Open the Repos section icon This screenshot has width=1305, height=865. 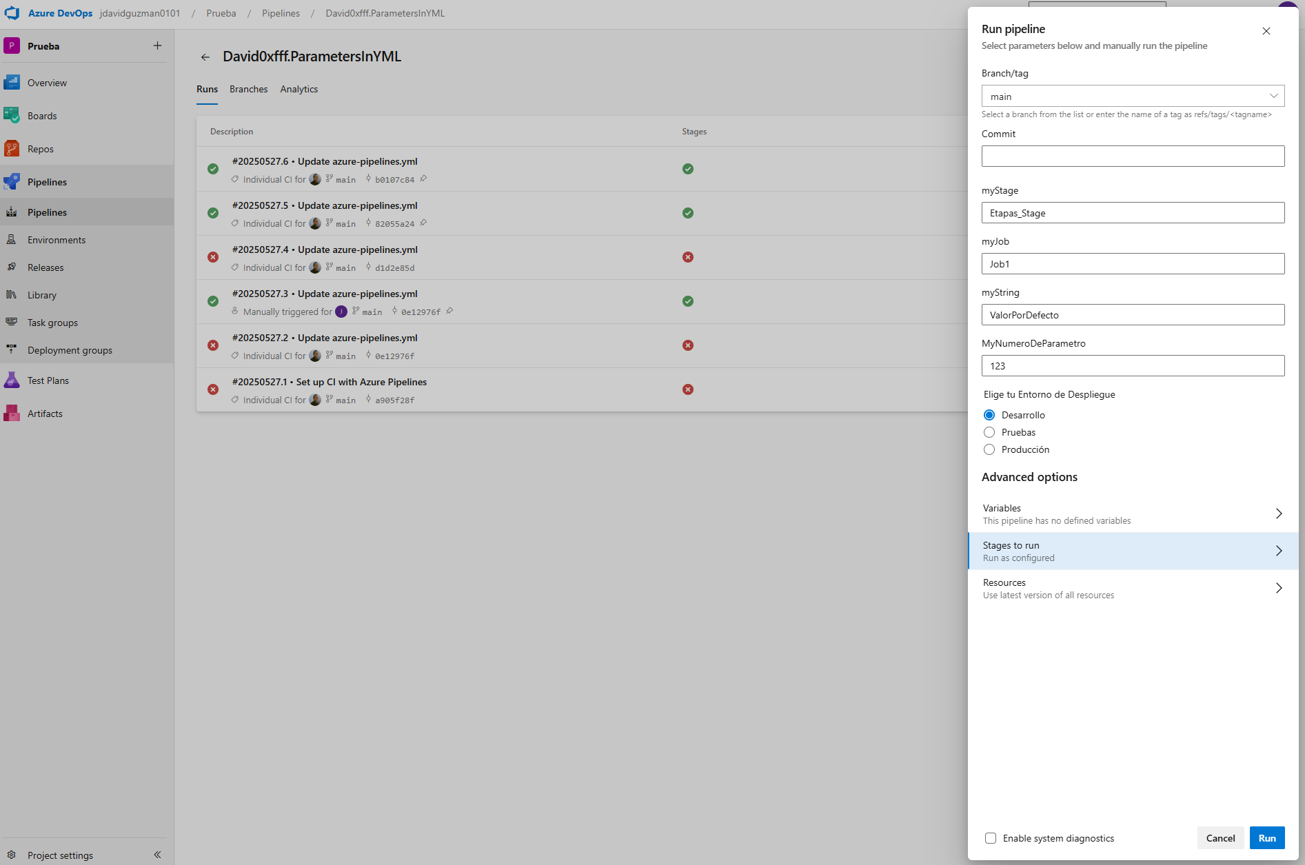12,149
